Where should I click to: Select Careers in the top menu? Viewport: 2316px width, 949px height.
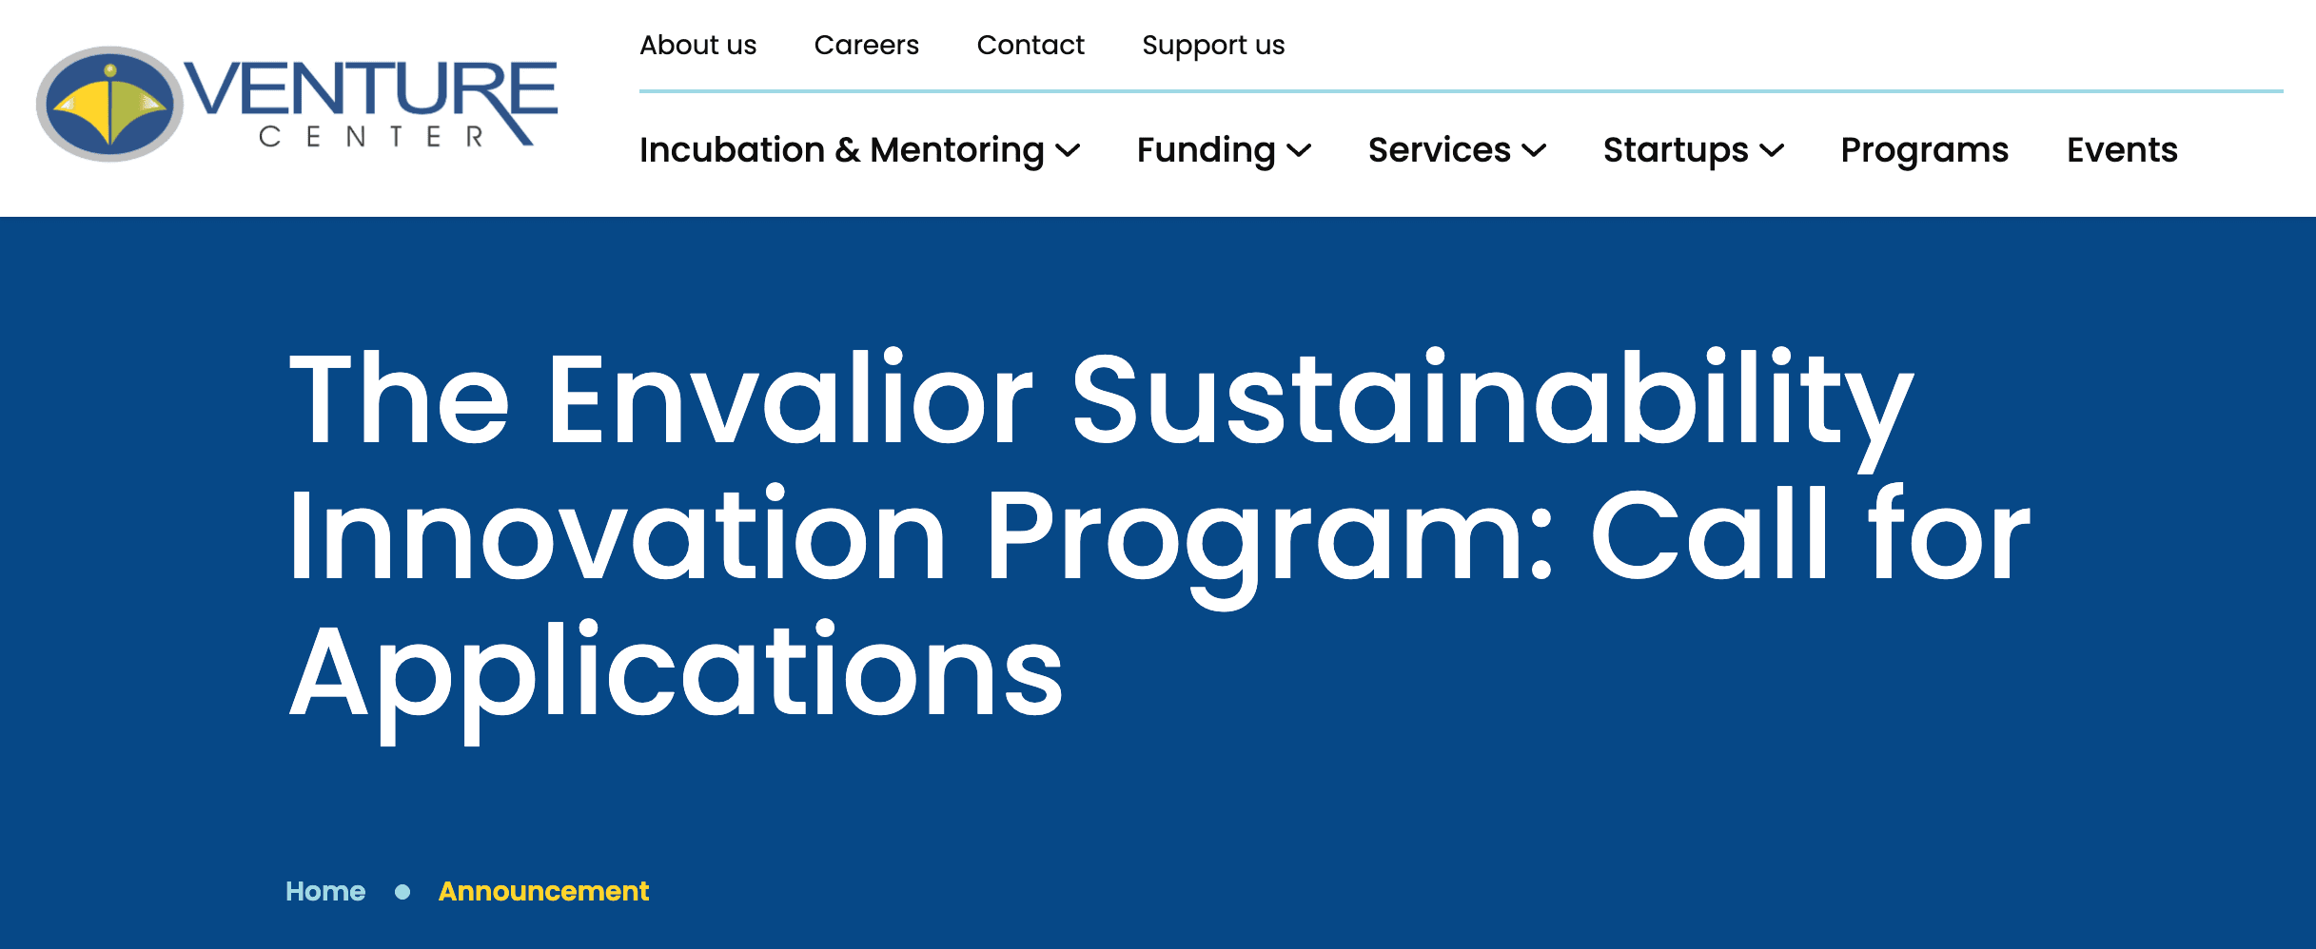click(x=866, y=45)
